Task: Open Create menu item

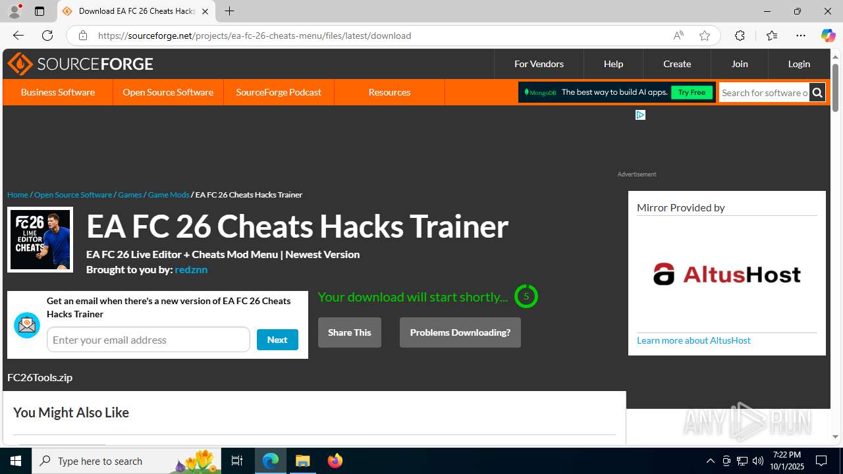Action: [x=677, y=64]
